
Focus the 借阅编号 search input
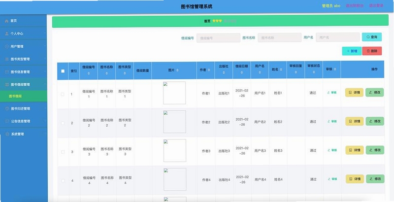pyautogui.click(x=218, y=38)
